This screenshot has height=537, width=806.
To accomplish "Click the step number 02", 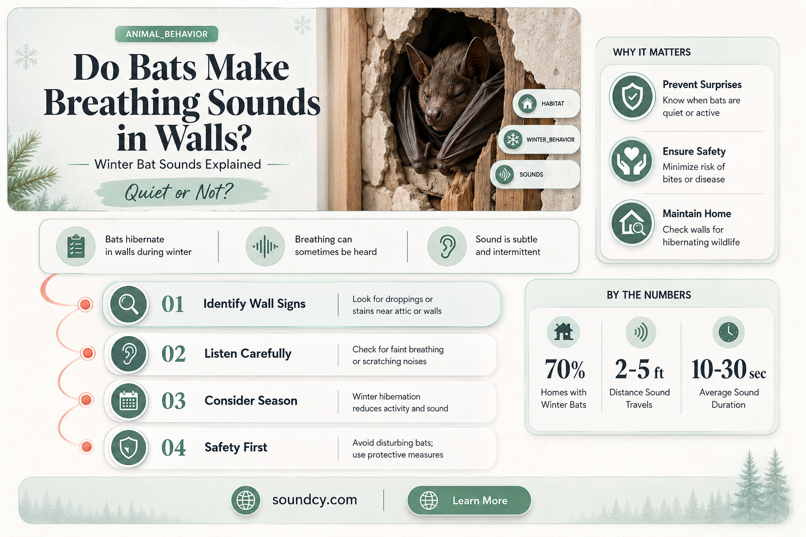I will [174, 354].
